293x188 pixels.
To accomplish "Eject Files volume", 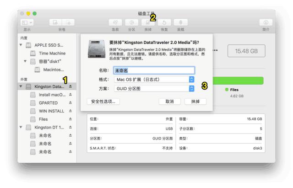I will (71, 119).
